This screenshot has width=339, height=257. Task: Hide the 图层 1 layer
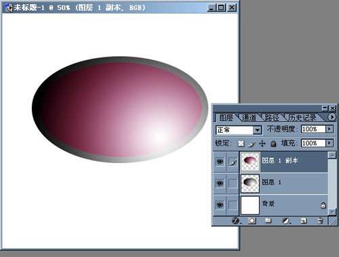point(220,183)
